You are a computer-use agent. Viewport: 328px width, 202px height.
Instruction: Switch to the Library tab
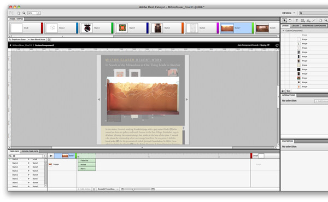tap(295, 26)
